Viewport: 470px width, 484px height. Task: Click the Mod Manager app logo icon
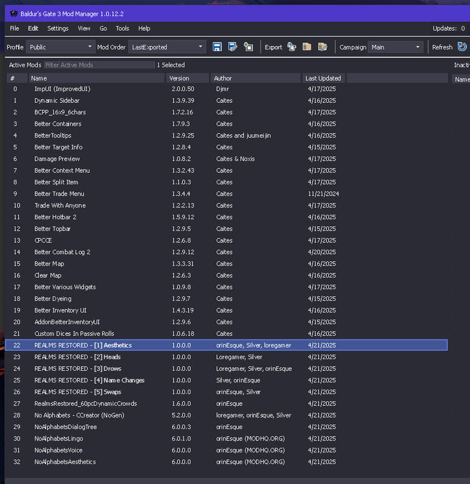[13, 13]
